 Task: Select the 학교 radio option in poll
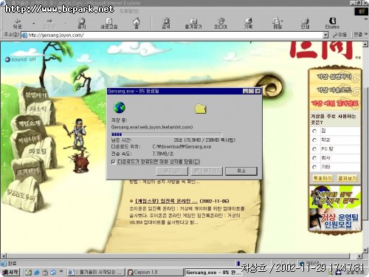coord(314,140)
